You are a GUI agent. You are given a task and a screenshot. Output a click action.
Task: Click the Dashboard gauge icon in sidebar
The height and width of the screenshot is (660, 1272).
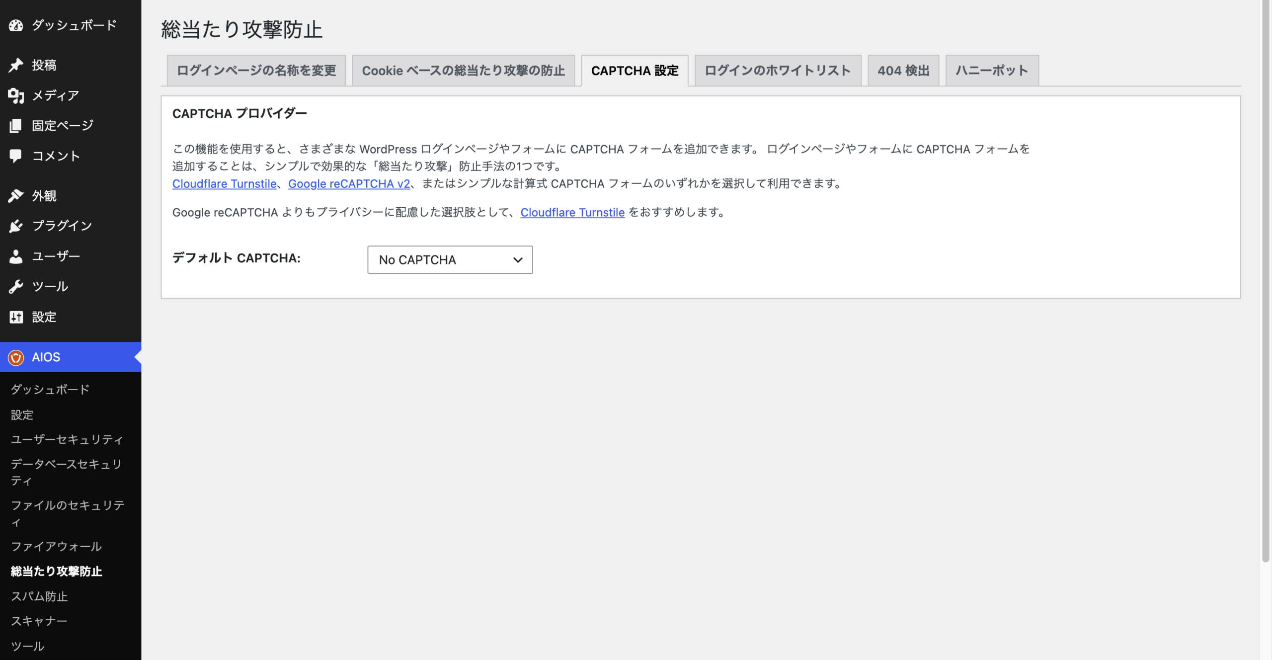(x=16, y=25)
